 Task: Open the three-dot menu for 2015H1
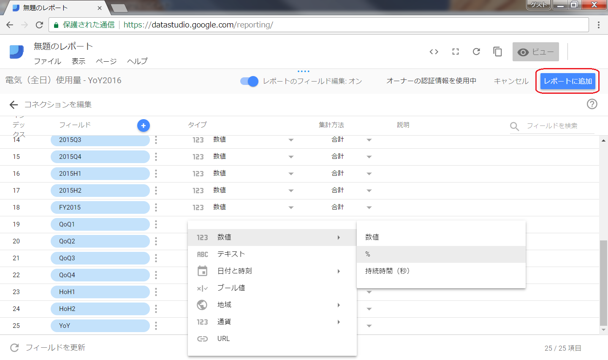(156, 174)
